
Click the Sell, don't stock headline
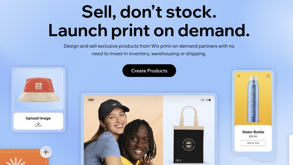pos(149,12)
